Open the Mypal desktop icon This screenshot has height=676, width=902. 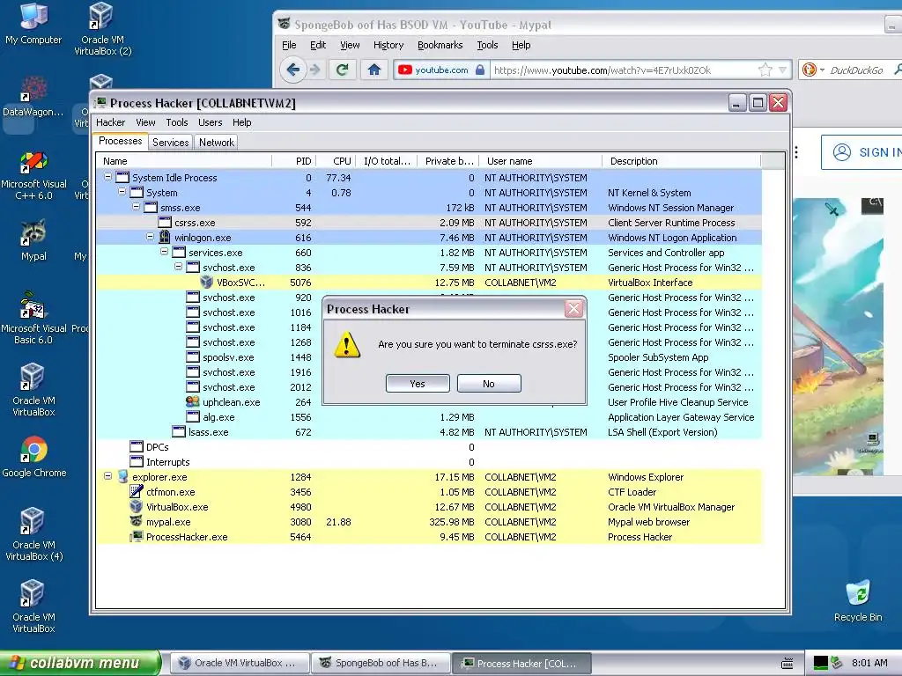point(34,240)
